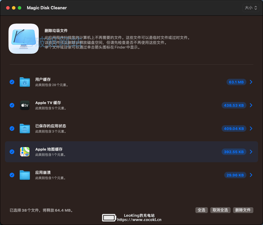Select the 用户缓存 row title
The height and width of the screenshot is (225, 263).
(x=43, y=79)
